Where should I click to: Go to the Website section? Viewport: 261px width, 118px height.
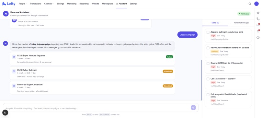pos(95,4)
